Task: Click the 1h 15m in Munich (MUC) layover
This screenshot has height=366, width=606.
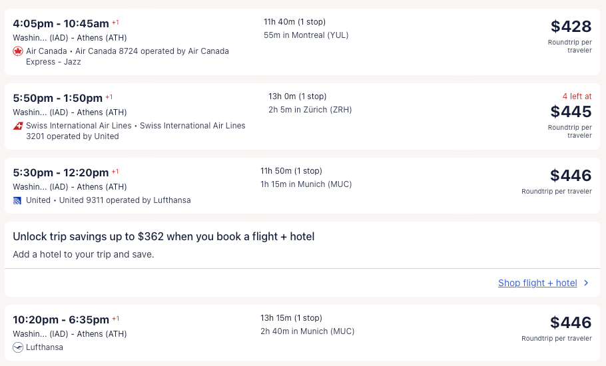Action: point(306,184)
